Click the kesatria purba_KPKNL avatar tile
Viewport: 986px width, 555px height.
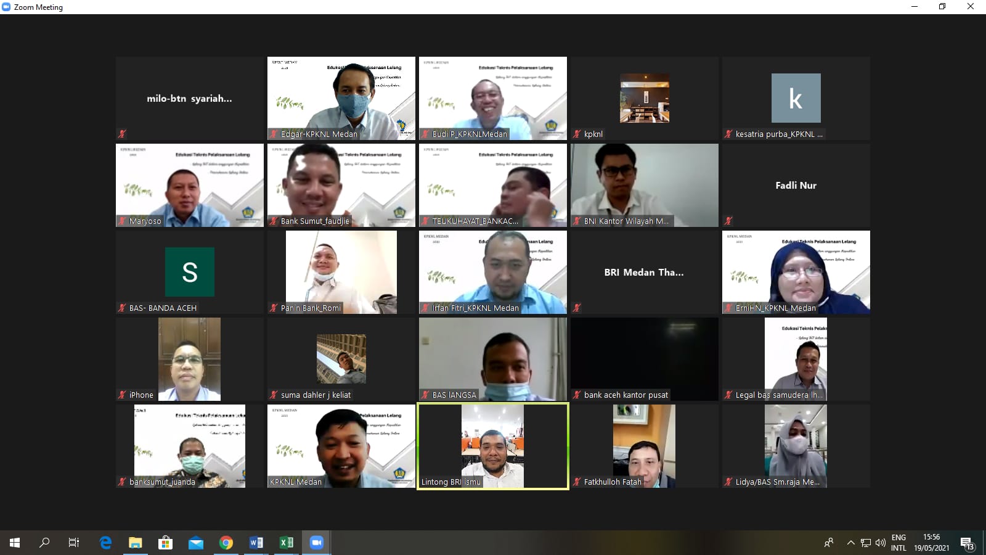point(796,98)
